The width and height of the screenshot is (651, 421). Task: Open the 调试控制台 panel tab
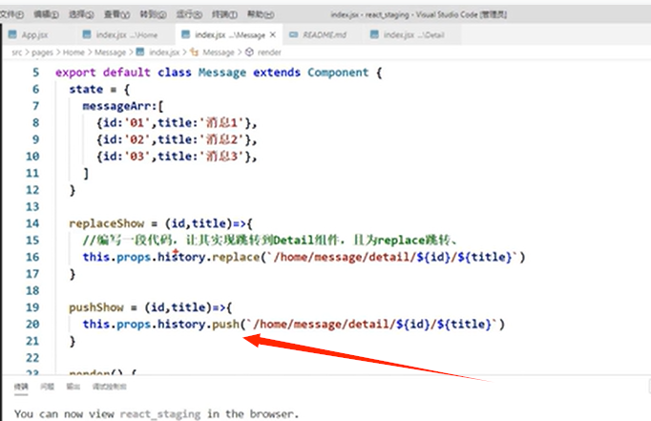click(x=109, y=387)
